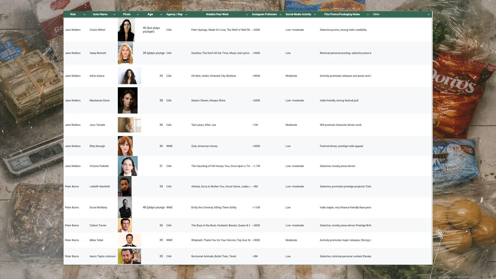Select LaKeith Stanfield's photo thumbnail
496x279 pixels.
click(125, 186)
